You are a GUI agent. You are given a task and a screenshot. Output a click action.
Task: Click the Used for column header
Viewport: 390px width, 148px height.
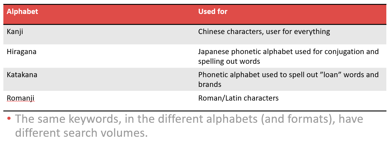(x=213, y=12)
